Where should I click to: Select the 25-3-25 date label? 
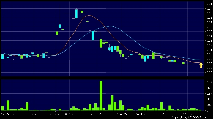(x=97, y=114)
